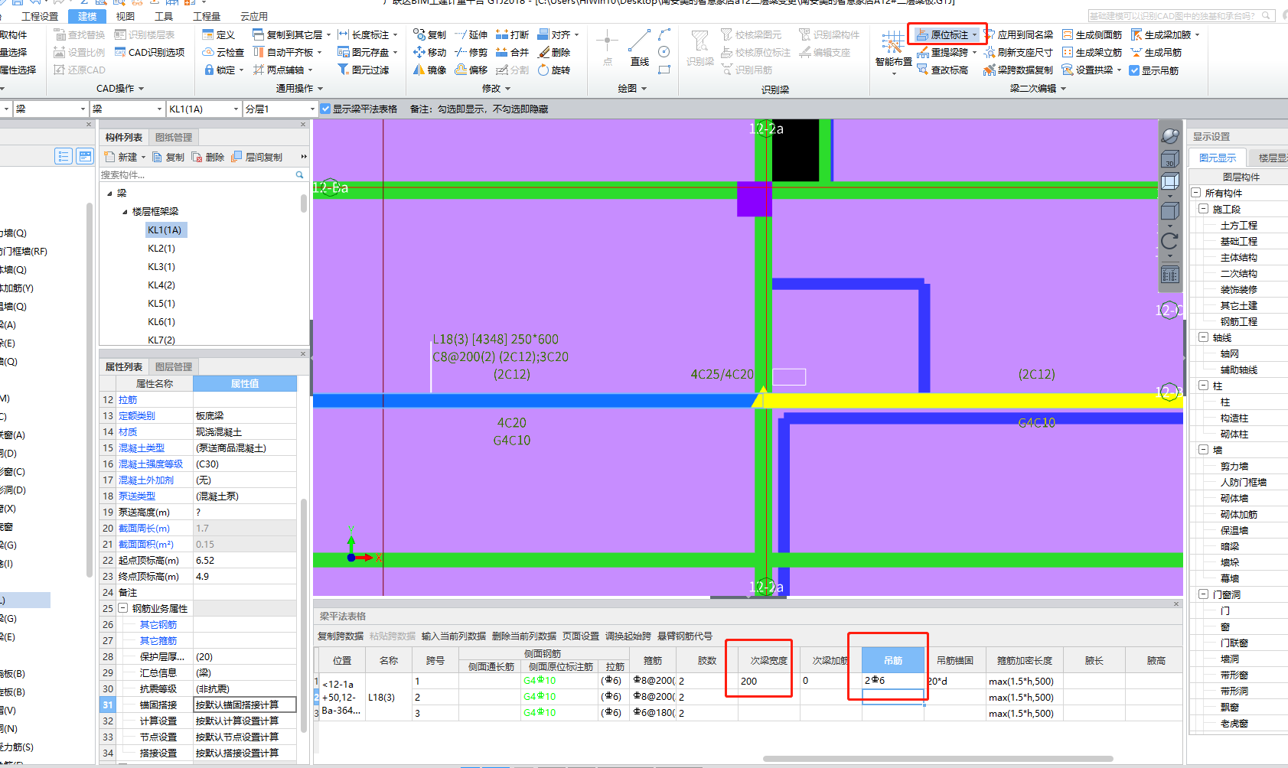Click the 打断 break tool
Screen dimensions: 1288x768
(x=512, y=34)
